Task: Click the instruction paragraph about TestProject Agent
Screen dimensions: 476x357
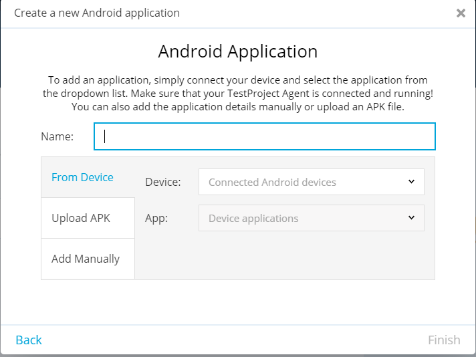Action: pyautogui.click(x=238, y=94)
